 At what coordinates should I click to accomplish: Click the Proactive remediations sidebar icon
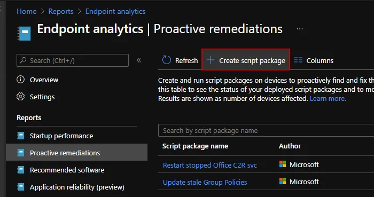(x=21, y=153)
